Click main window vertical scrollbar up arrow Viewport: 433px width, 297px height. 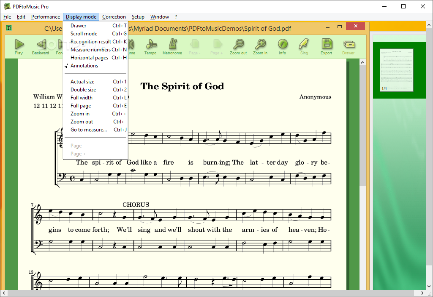click(429, 25)
